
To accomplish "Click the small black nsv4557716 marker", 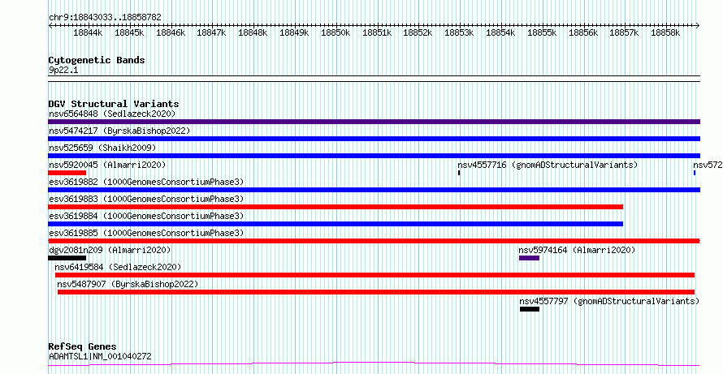I will pyautogui.click(x=459, y=173).
